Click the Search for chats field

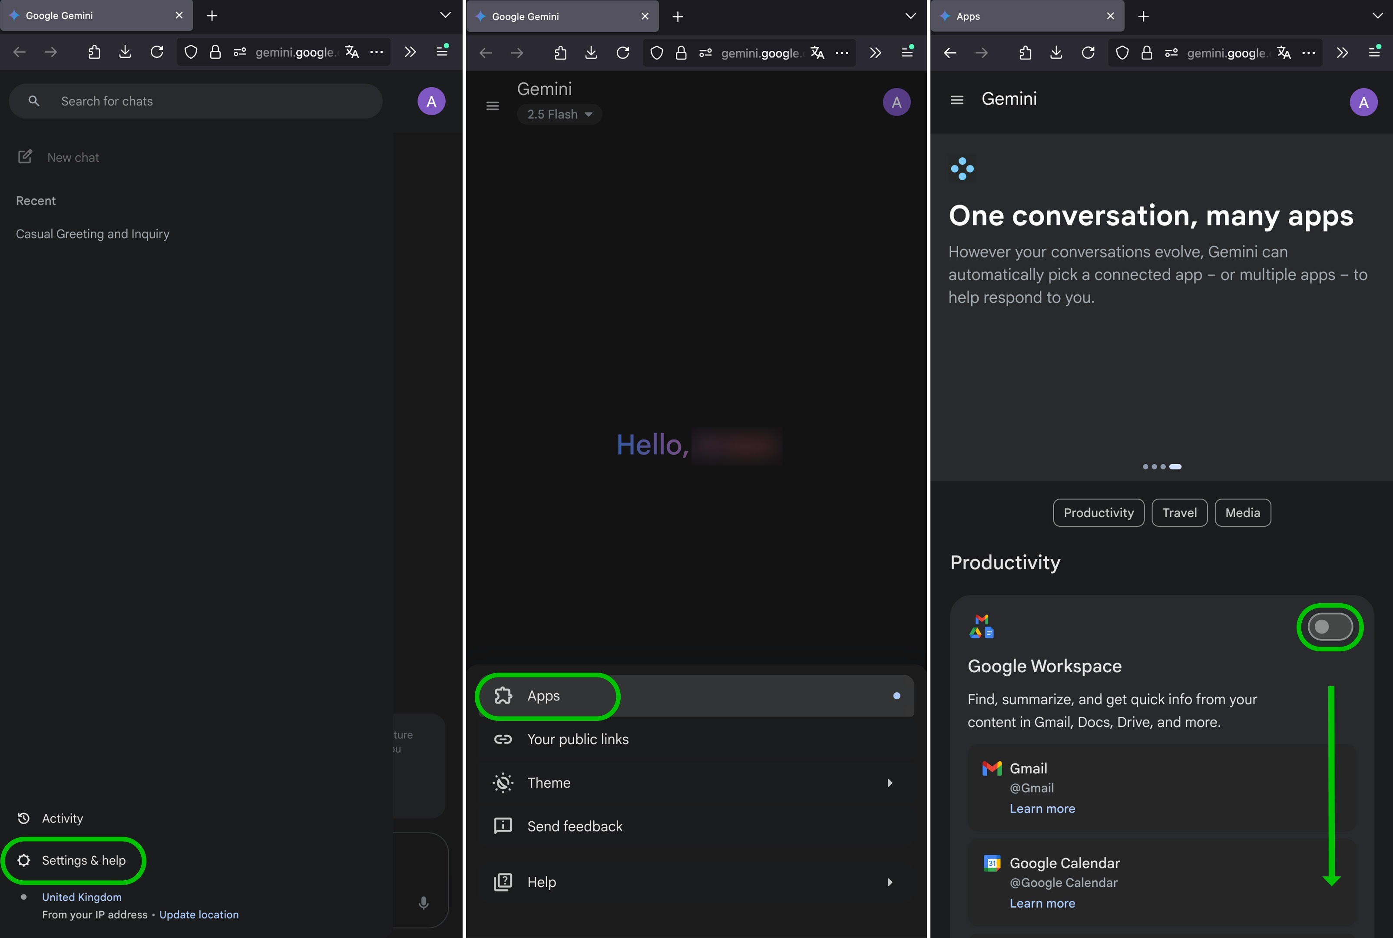pyautogui.click(x=195, y=101)
